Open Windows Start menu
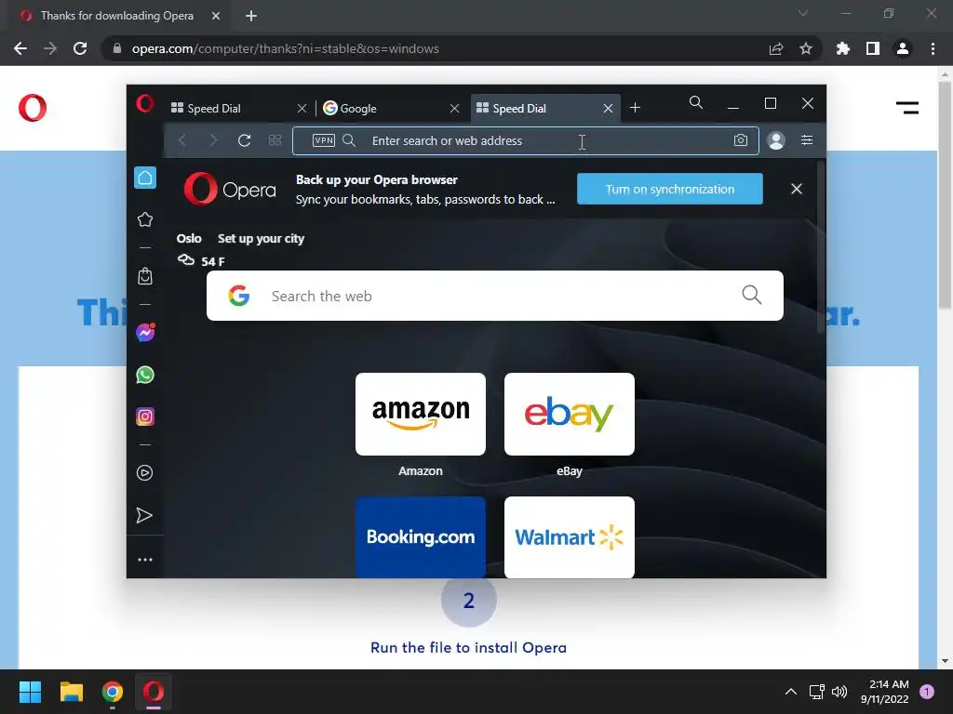 (30, 692)
